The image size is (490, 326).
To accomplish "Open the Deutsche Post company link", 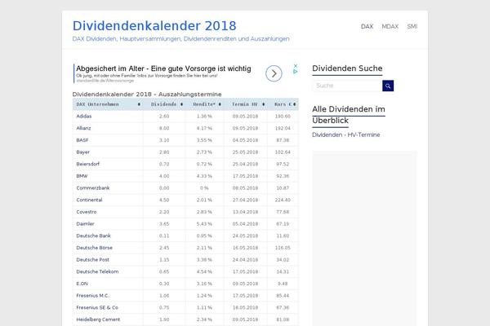I will (93, 259).
